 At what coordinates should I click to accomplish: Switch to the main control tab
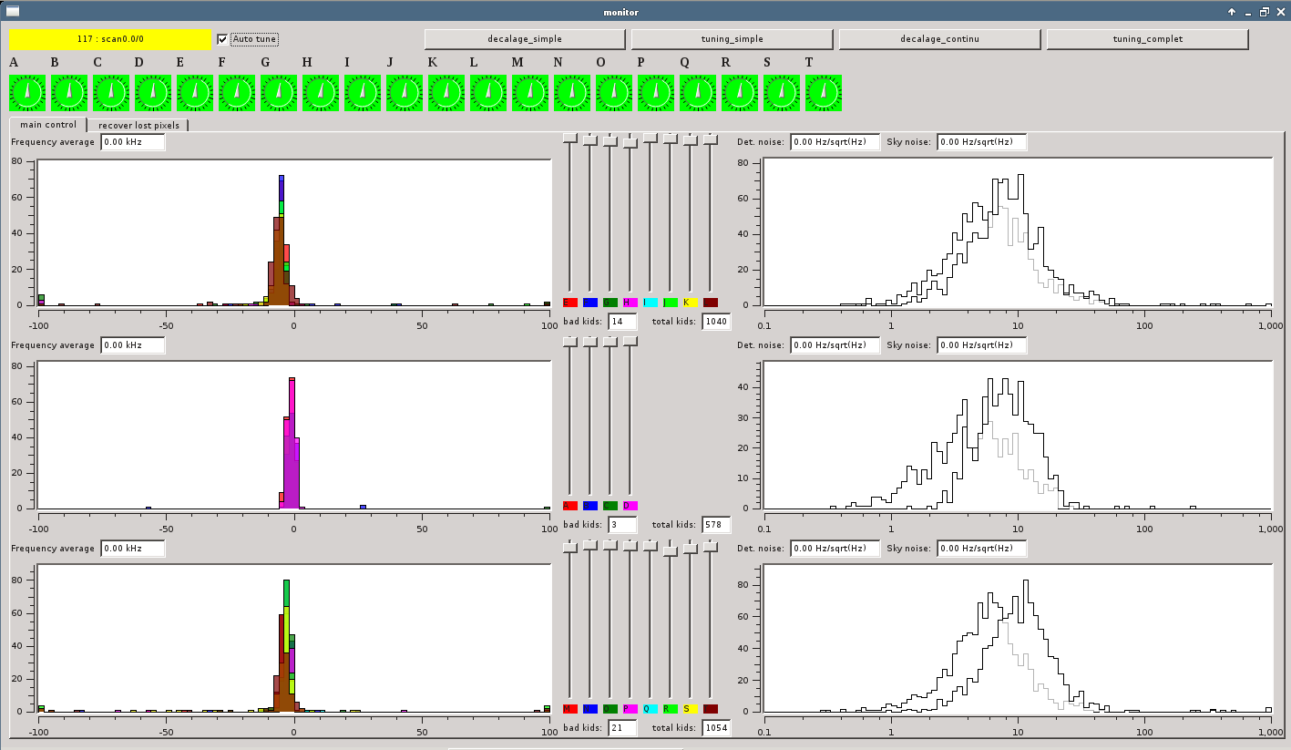pyautogui.click(x=48, y=125)
